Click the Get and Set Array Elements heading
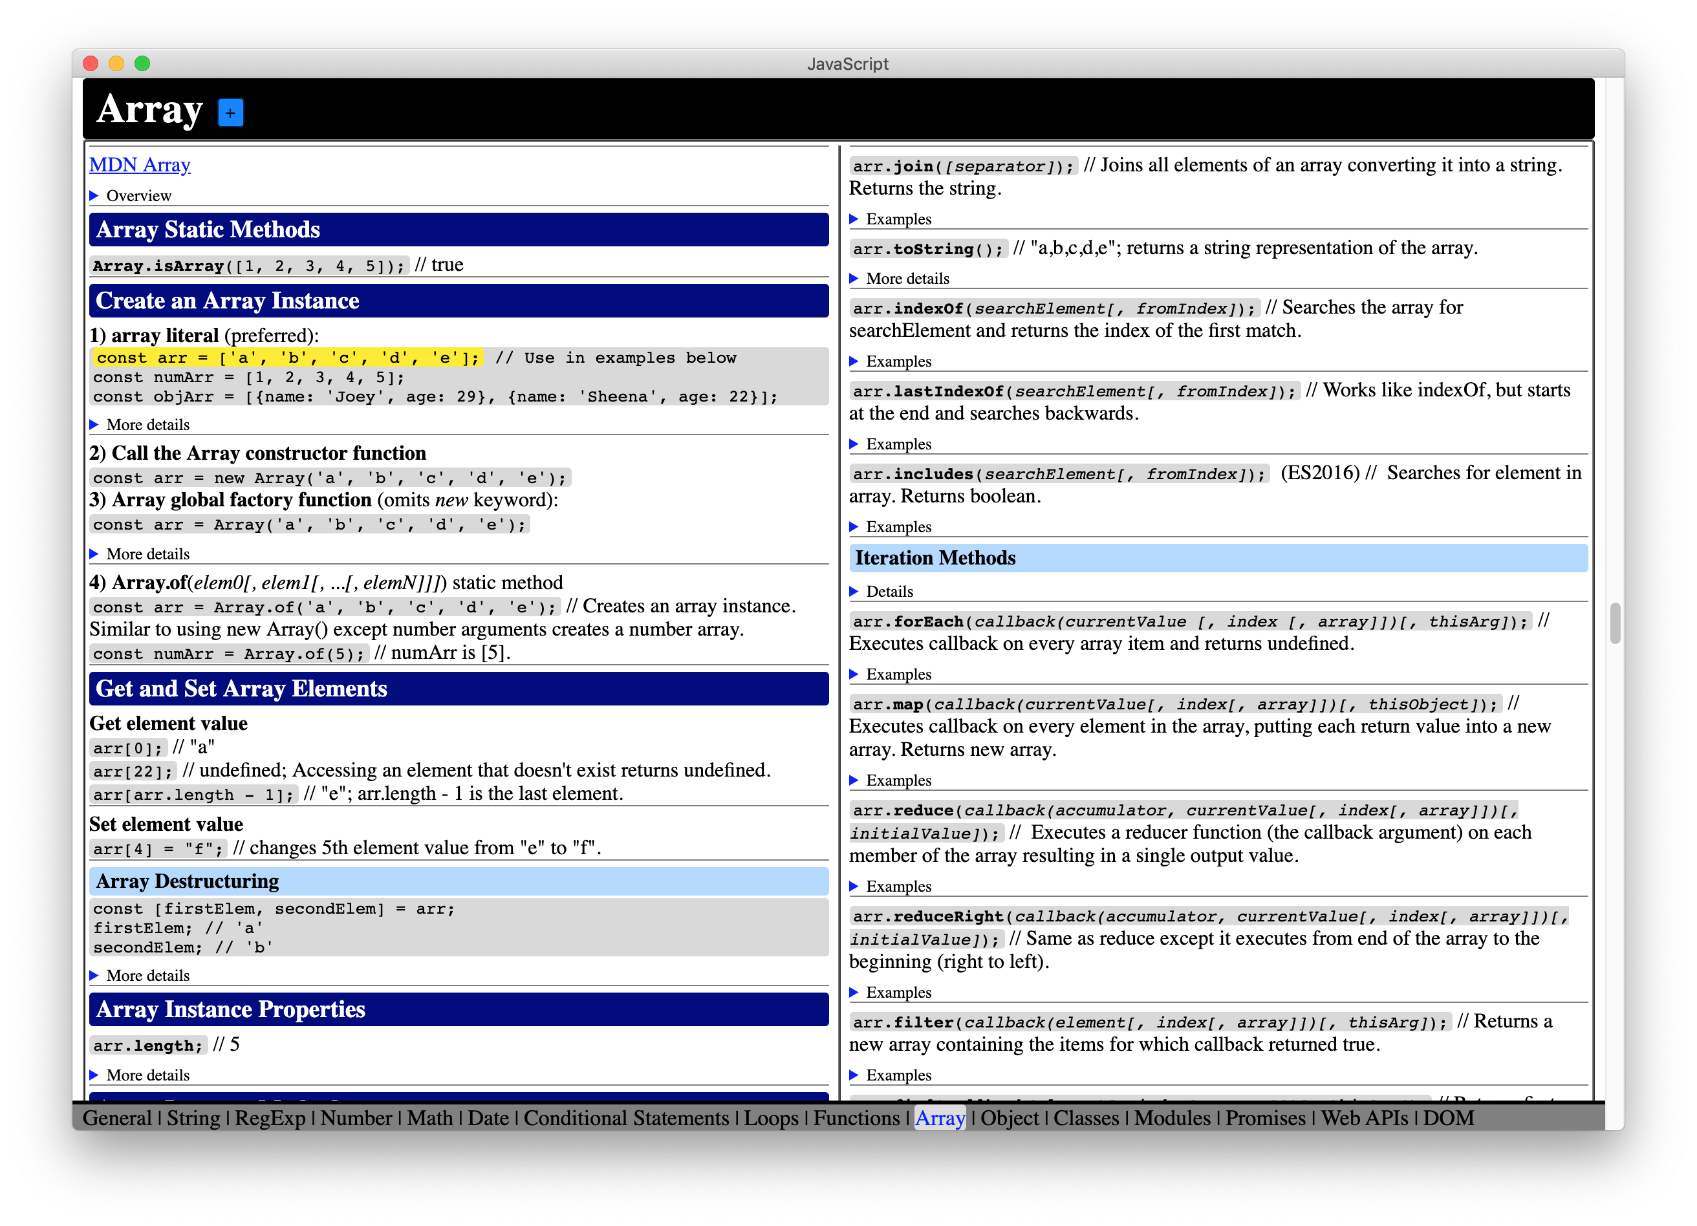Screen dimensions: 1697x1226 point(459,689)
